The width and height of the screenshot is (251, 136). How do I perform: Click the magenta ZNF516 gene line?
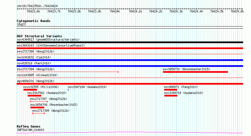coord(130,133)
